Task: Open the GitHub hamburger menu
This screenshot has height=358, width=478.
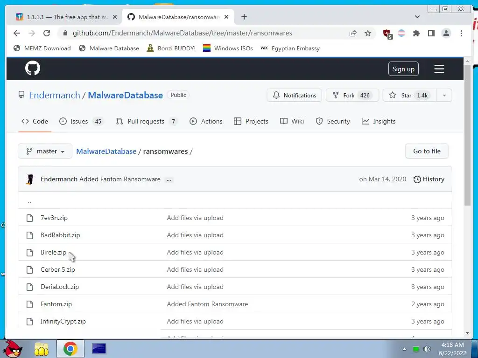Action: pos(439,69)
